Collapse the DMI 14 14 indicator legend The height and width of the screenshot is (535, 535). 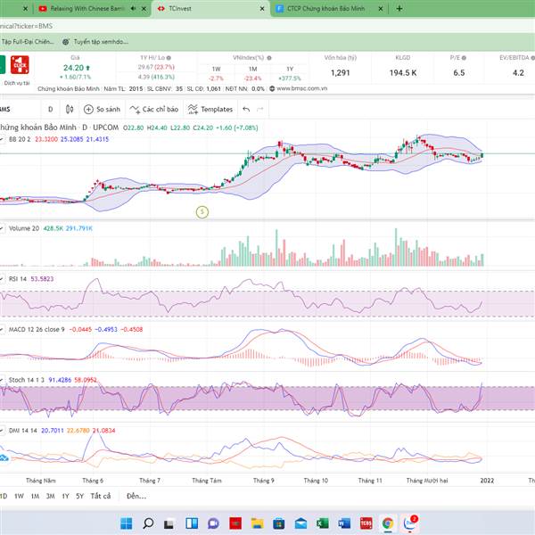pos(2,431)
